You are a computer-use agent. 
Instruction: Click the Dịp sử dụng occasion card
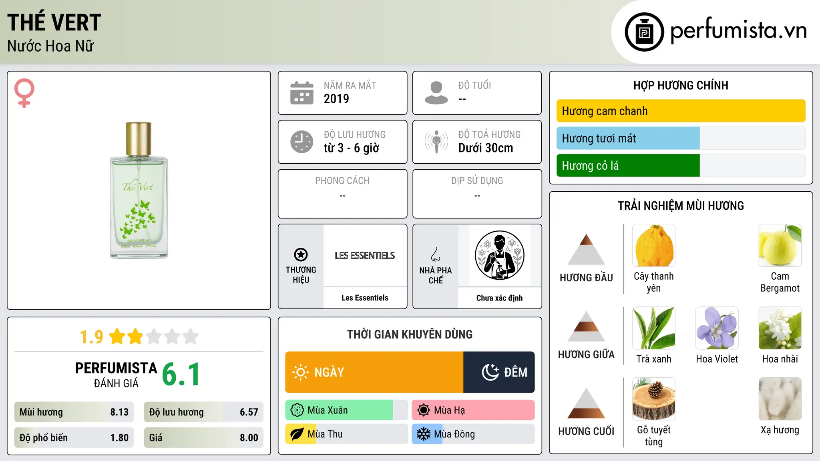tap(477, 194)
